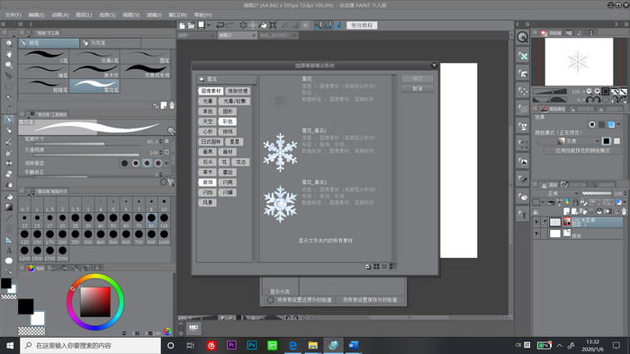630x354 pixels.
Task: Toggle the 装饰 tag filter
Action: [x=207, y=182]
